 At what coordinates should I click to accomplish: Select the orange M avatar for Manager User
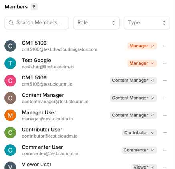tap(10, 115)
